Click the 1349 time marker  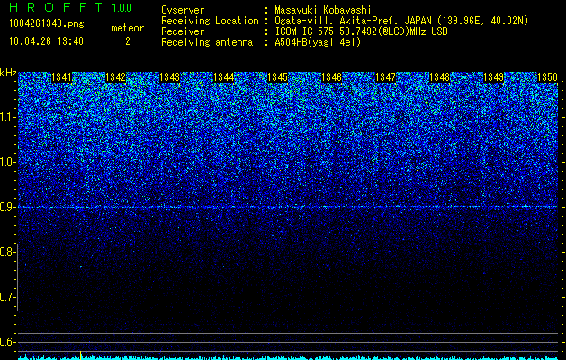(x=493, y=77)
